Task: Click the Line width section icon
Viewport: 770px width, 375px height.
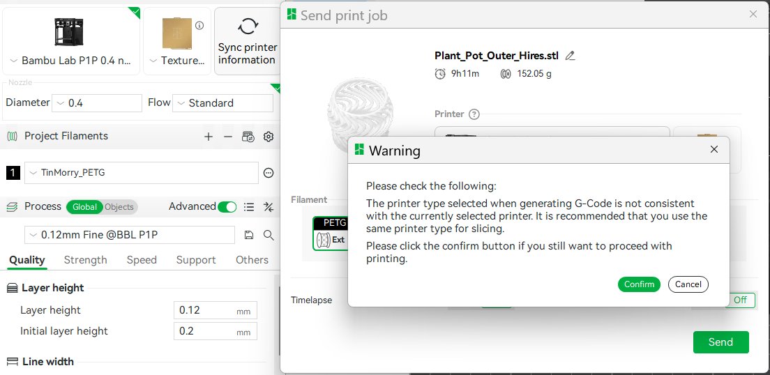Action: pos(13,362)
